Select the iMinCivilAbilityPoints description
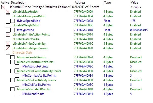Screen dimensions: 153x103 click(x=36, y=85)
